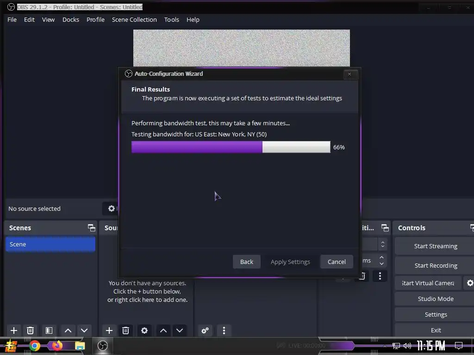Switch to OBS Studio taskbar icon

[102, 346]
